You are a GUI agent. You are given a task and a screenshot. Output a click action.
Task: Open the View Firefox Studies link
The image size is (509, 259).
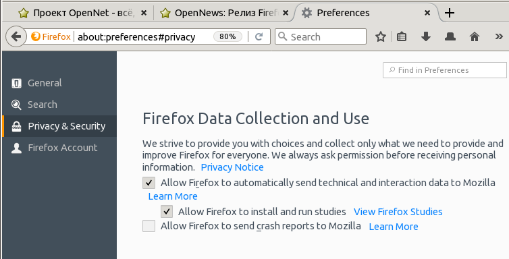(x=398, y=212)
